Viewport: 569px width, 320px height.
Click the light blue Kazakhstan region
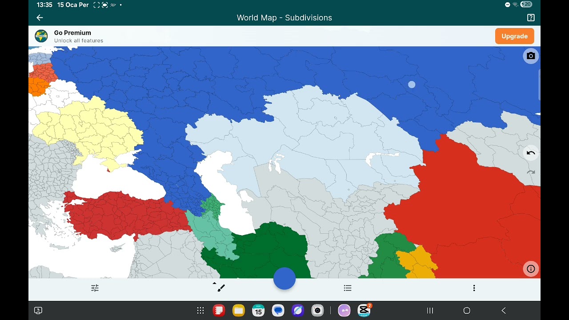pyautogui.click(x=311, y=142)
